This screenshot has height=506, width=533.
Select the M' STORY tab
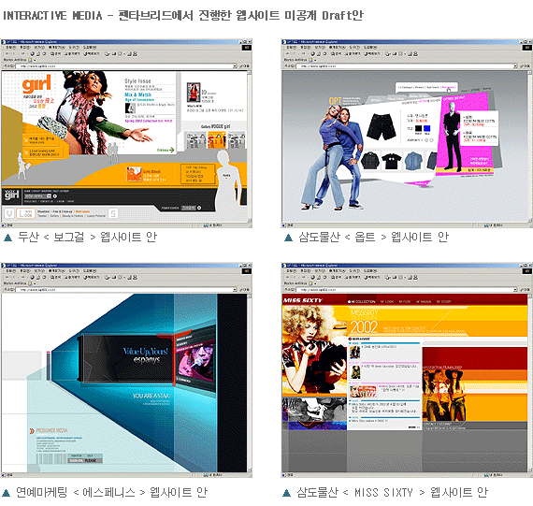click(443, 301)
